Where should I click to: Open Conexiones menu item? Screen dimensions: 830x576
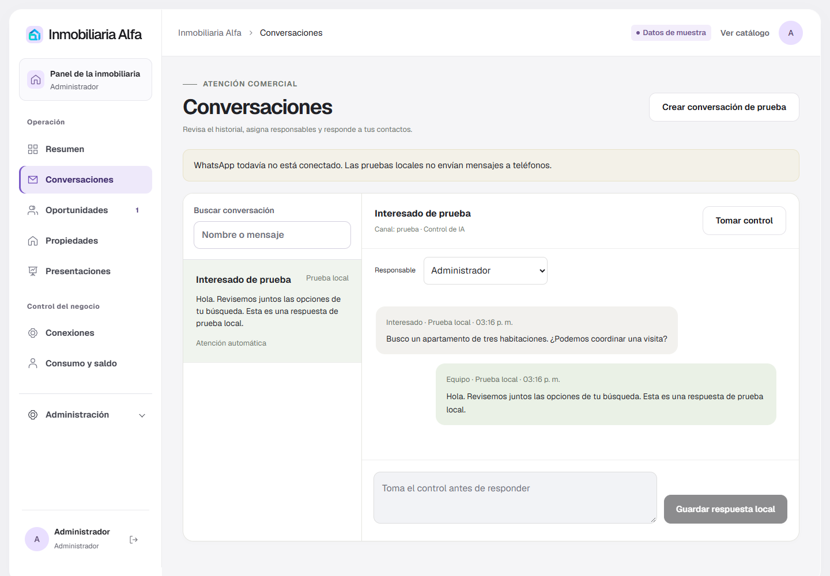click(x=85, y=333)
